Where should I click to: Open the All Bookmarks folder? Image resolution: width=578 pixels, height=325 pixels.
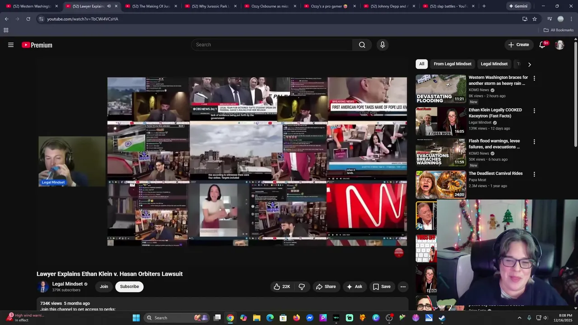pos(559,30)
